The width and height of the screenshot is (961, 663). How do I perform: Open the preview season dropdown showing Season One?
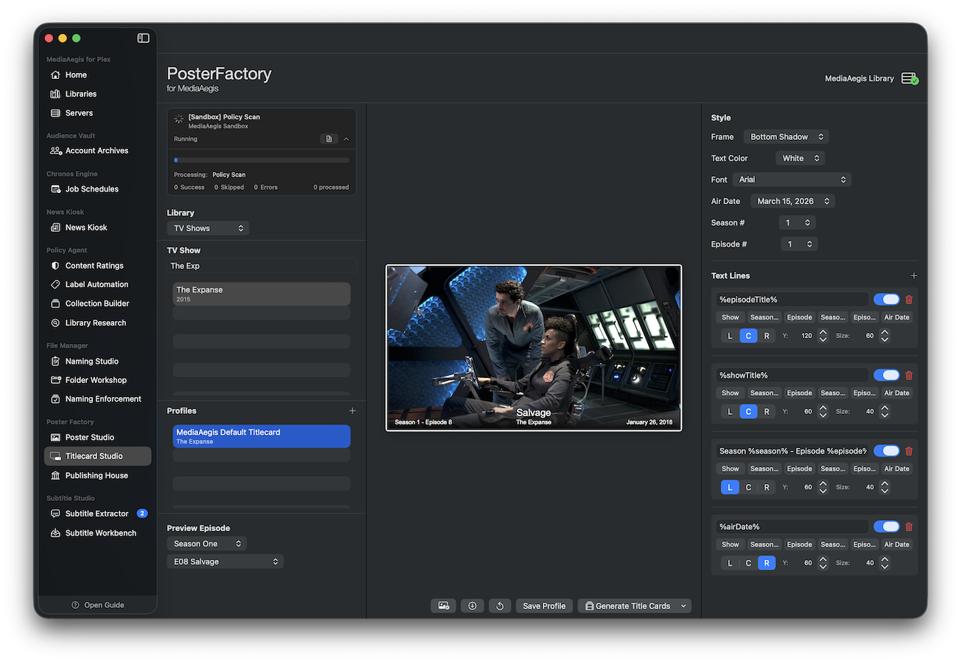pyautogui.click(x=207, y=544)
